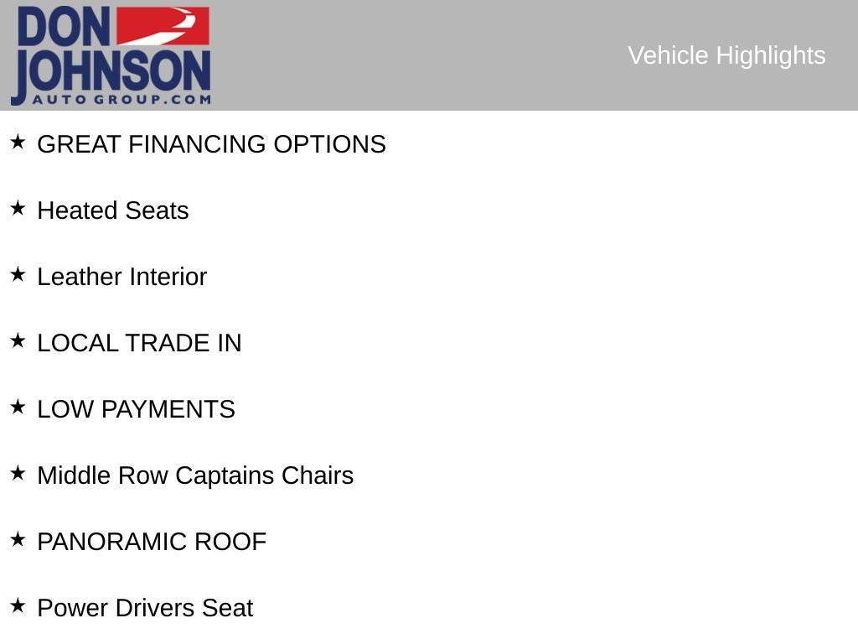This screenshot has width=858, height=644.
Task: Select the PANORAMIC ROOF highlight
Action: click(x=152, y=542)
